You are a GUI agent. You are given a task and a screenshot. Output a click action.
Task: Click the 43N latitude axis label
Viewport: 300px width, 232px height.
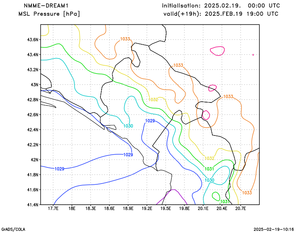point(34,85)
